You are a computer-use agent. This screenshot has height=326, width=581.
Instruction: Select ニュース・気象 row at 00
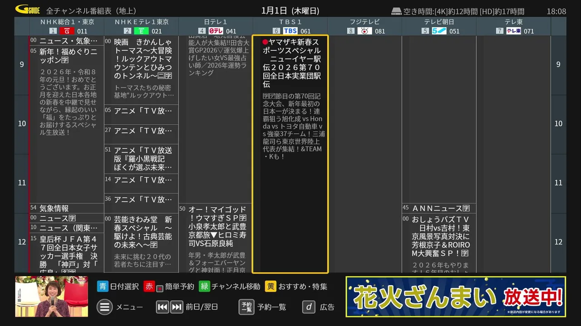tap(67, 41)
